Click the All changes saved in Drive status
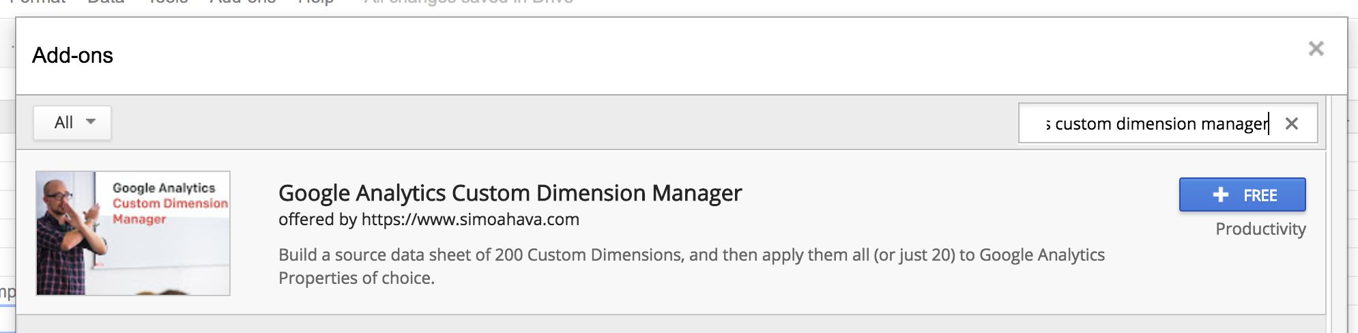The height and width of the screenshot is (333, 1358). pos(469,2)
